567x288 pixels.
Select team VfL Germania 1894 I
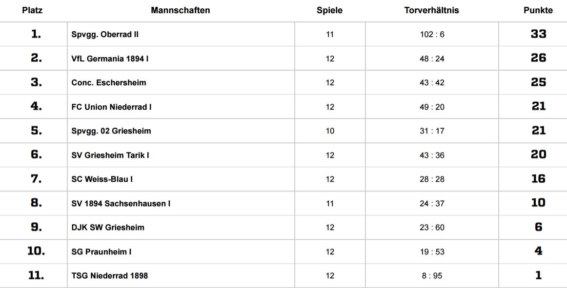[110, 58]
